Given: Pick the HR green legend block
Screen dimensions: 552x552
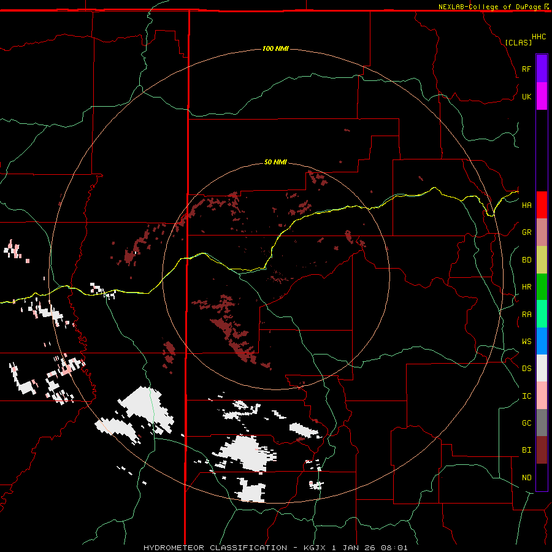Looking at the screenshot, I should click(542, 287).
